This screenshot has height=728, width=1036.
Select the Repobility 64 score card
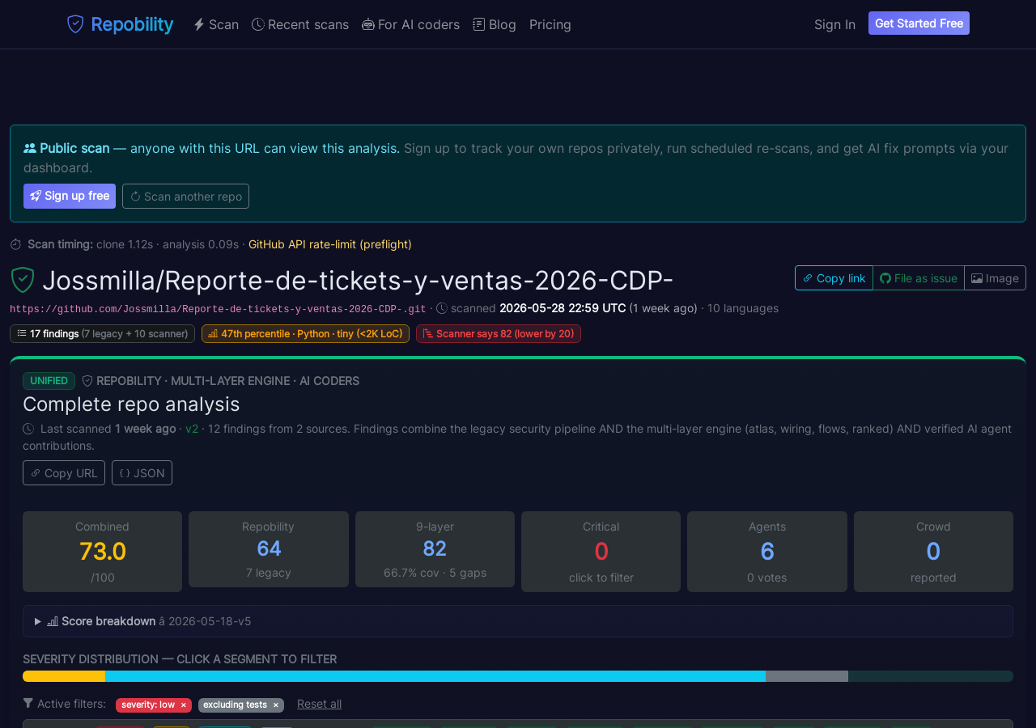click(x=269, y=549)
